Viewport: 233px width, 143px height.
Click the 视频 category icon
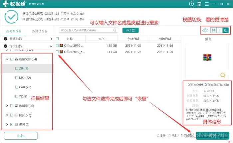click(16, 124)
